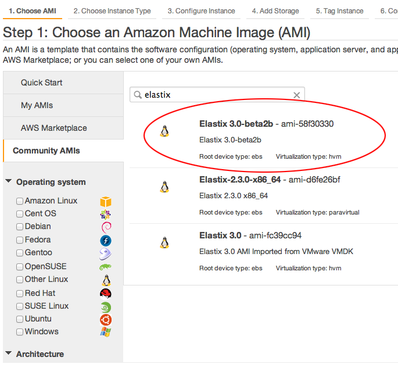This screenshot has height=375, width=398.
Task: Go to 3. Configure Instance step
Action: 201,11
